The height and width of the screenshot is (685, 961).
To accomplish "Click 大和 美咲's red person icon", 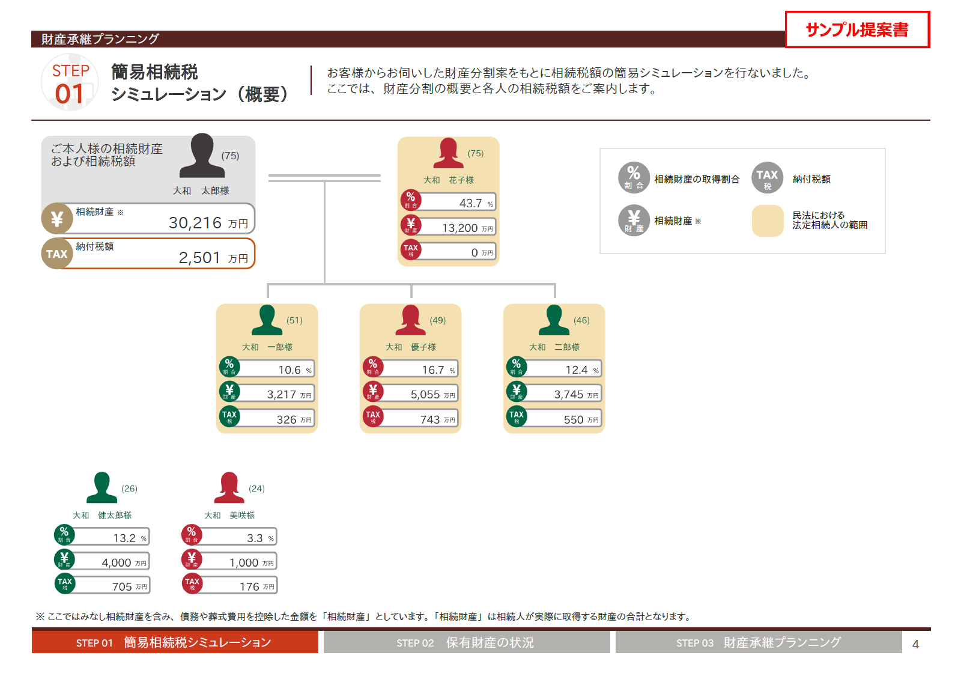I will [229, 488].
